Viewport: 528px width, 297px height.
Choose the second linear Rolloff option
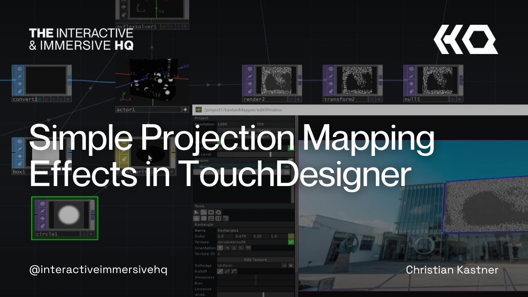click(227, 271)
